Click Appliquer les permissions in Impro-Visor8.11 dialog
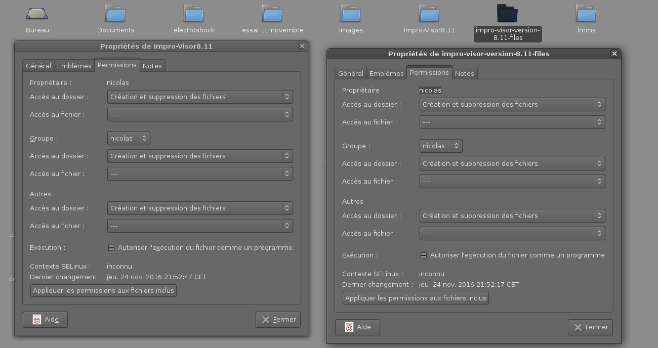The height and width of the screenshot is (348, 658). [103, 290]
